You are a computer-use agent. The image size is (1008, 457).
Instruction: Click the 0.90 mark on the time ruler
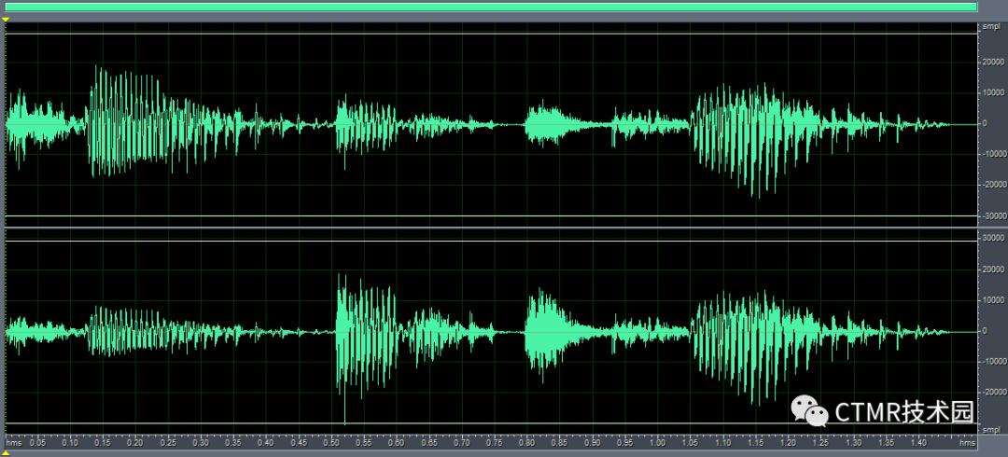click(592, 444)
